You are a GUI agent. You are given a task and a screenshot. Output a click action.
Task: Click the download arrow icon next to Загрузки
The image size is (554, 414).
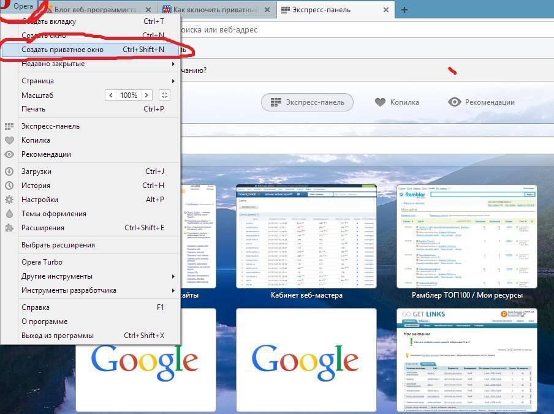point(9,171)
